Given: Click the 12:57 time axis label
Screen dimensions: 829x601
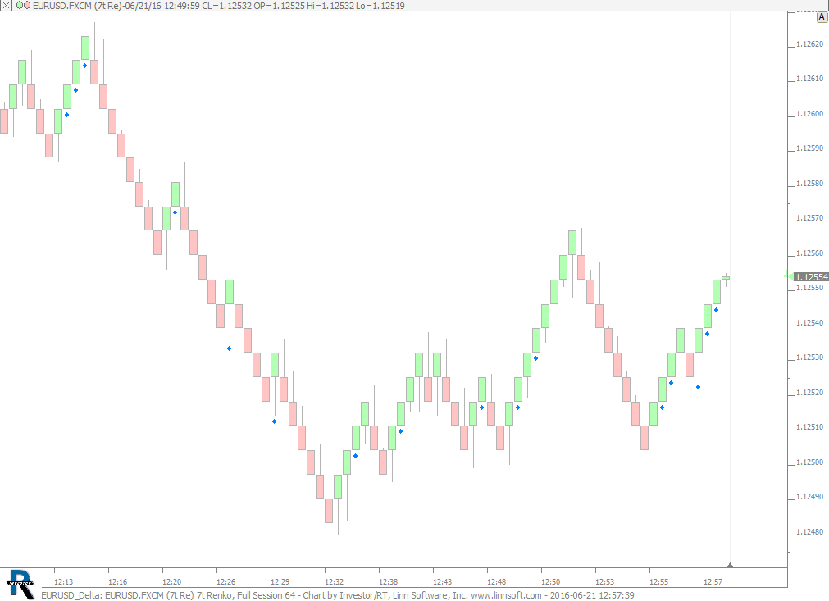Looking at the screenshot, I should tap(713, 581).
